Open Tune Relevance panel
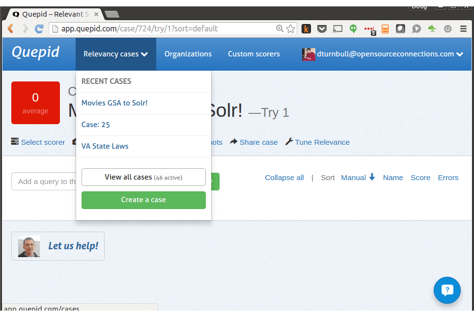Image resolution: width=474 pixels, height=317 pixels. tap(318, 142)
